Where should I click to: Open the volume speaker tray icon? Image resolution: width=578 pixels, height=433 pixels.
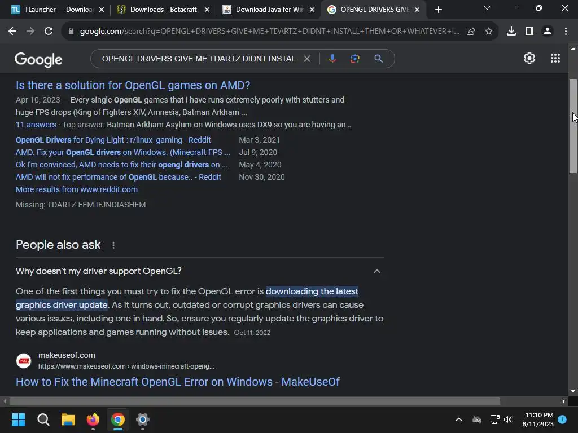pos(508,419)
